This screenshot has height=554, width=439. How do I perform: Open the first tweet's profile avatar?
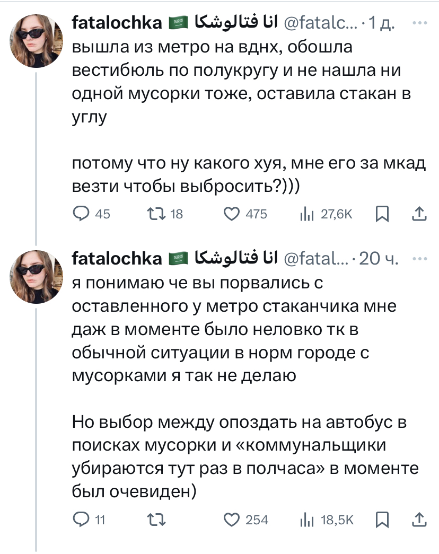click(x=37, y=40)
